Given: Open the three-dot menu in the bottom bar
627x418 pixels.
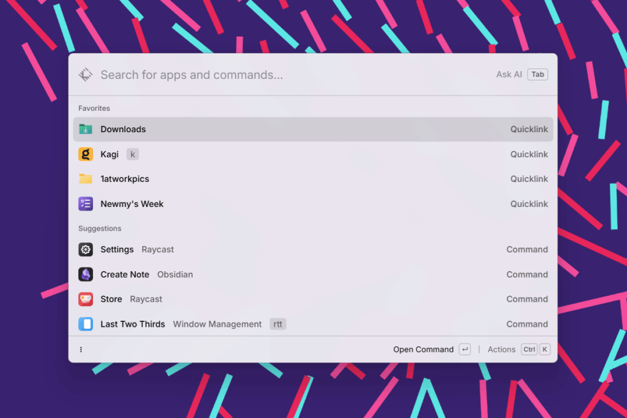Looking at the screenshot, I should [x=81, y=349].
